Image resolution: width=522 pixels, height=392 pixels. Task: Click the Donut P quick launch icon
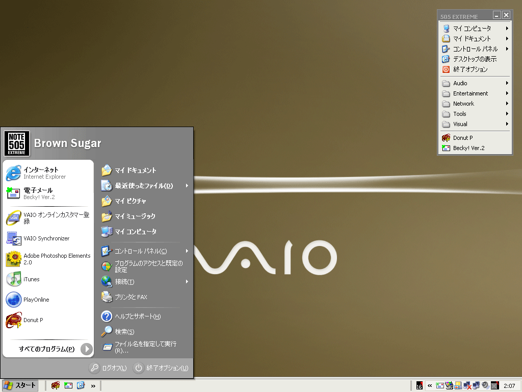pos(56,386)
